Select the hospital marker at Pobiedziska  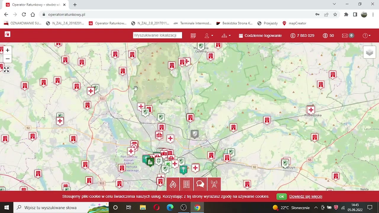pos(311,110)
